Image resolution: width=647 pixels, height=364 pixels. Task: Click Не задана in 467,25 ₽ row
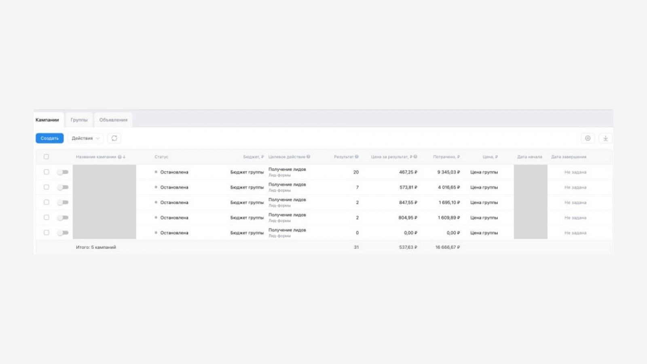pyautogui.click(x=575, y=172)
